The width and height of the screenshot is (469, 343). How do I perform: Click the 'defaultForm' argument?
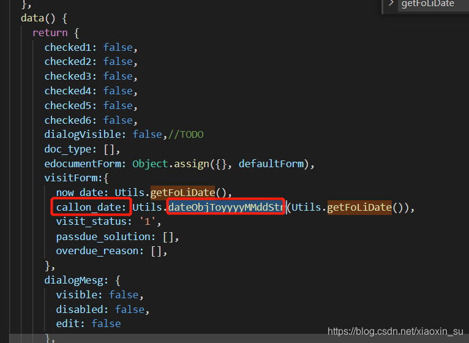point(271,164)
